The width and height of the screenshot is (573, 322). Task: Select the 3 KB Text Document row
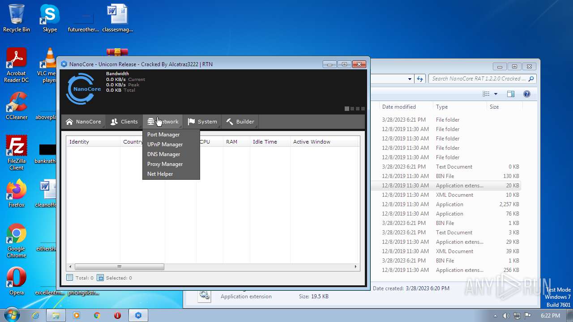coord(445,233)
